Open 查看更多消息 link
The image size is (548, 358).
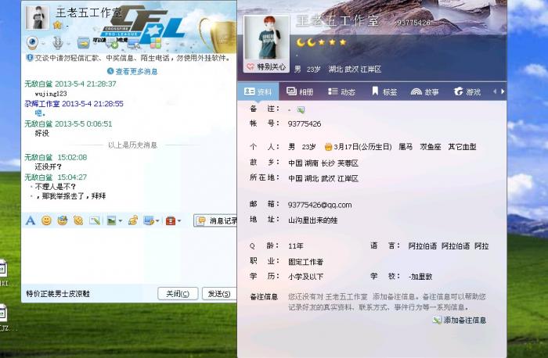click(132, 72)
